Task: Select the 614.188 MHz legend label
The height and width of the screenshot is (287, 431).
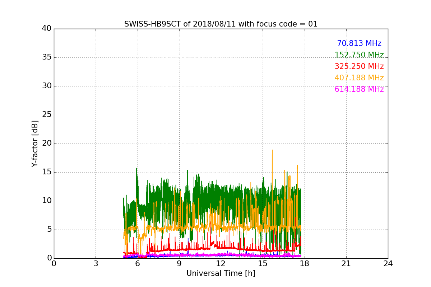Action: tap(359, 89)
